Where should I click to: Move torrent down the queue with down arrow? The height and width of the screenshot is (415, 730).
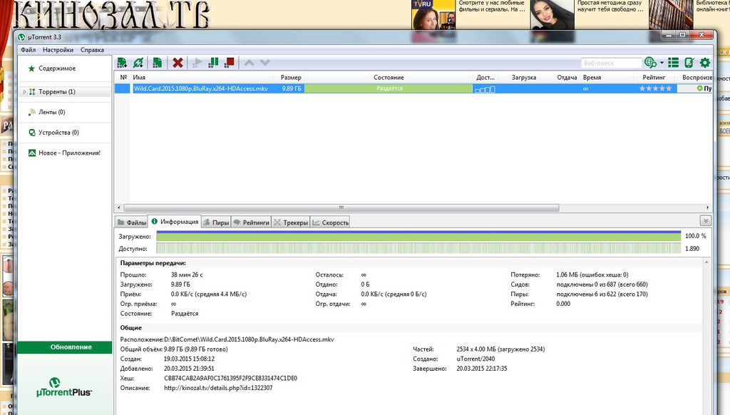point(265,63)
